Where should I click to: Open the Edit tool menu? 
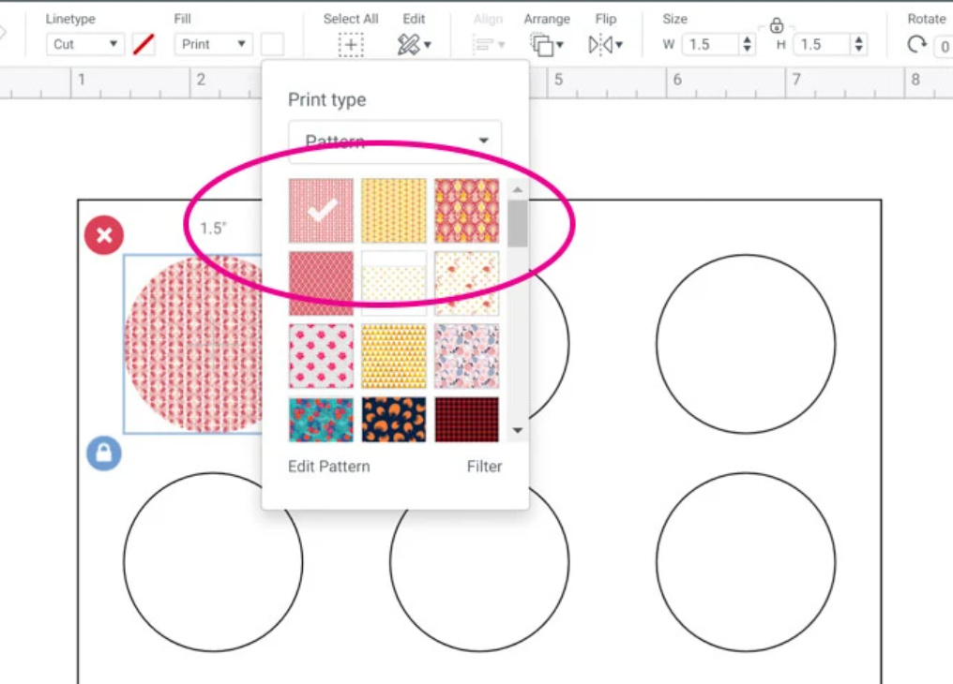pyautogui.click(x=413, y=44)
